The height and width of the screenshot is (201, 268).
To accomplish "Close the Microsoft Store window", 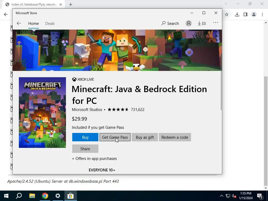I will click(216, 13).
